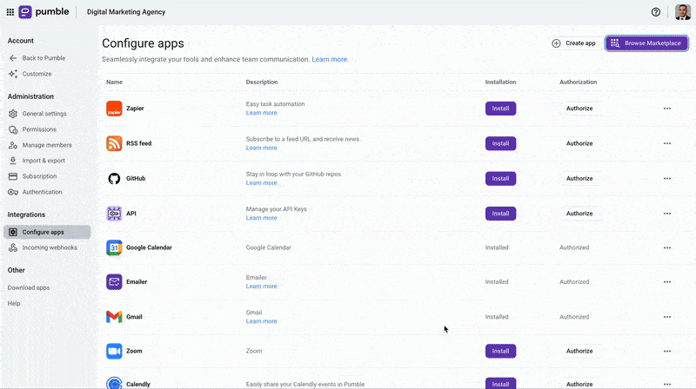Open GitHub's Learn more link

tap(262, 183)
